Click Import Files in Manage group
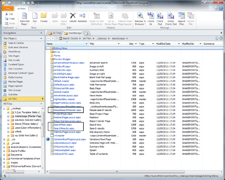Screen dimensions: 225x180 [181, 19]
